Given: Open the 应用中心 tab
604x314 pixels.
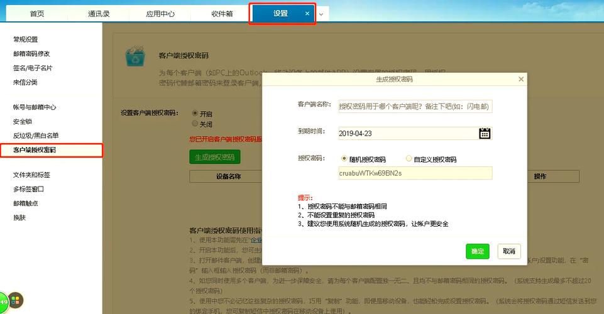Looking at the screenshot, I should [160, 14].
